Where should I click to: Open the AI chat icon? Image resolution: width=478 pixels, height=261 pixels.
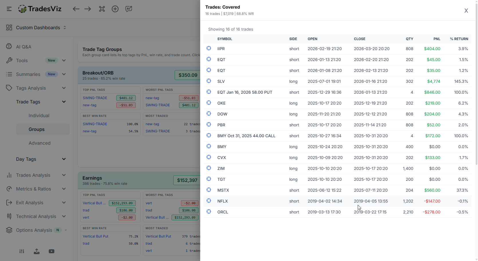tap(129, 9)
